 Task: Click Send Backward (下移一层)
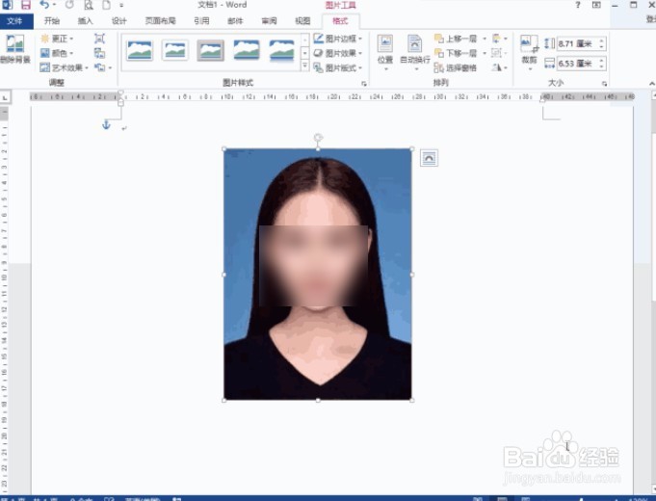pyautogui.click(x=456, y=53)
